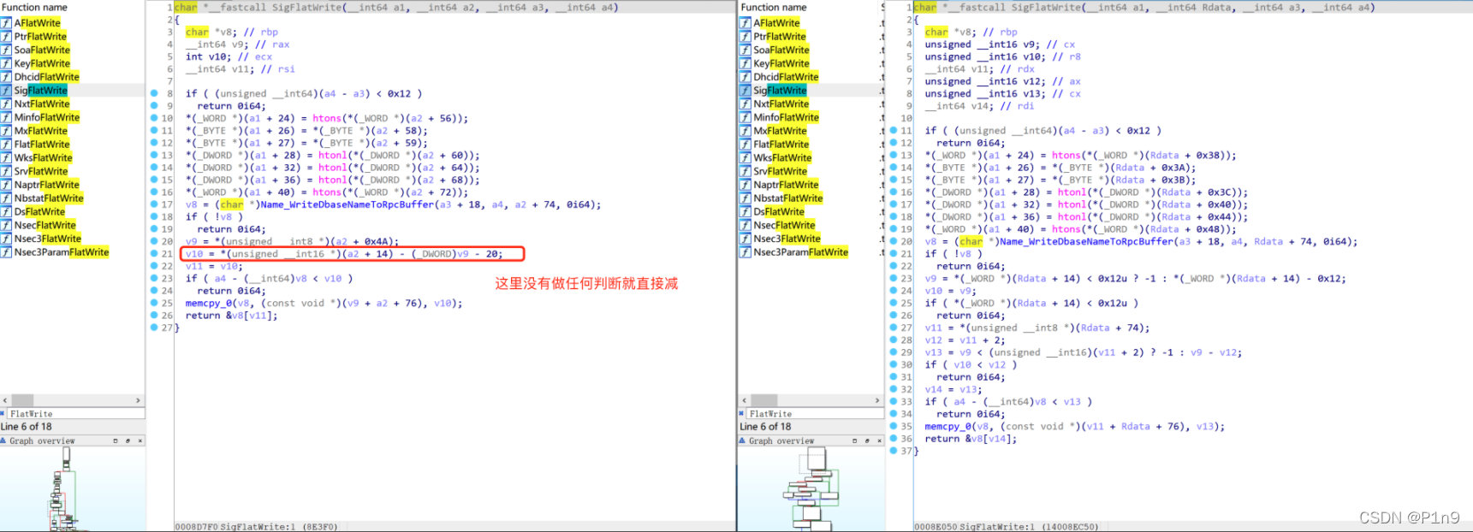Viewport: 1473px width, 532px height.
Task: Click the Graph overview panel icon in right window
Action: click(743, 440)
